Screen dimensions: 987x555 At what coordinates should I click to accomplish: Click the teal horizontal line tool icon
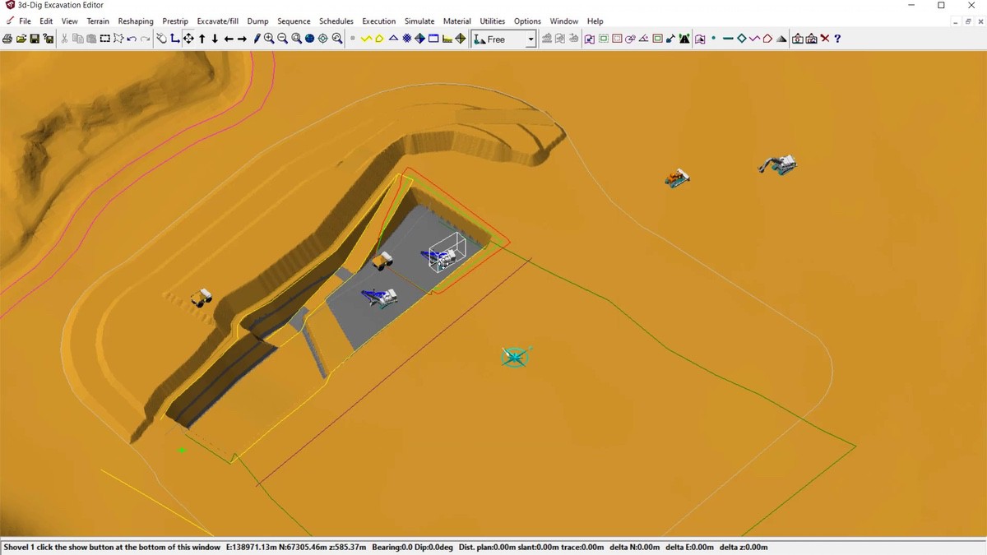(x=727, y=39)
